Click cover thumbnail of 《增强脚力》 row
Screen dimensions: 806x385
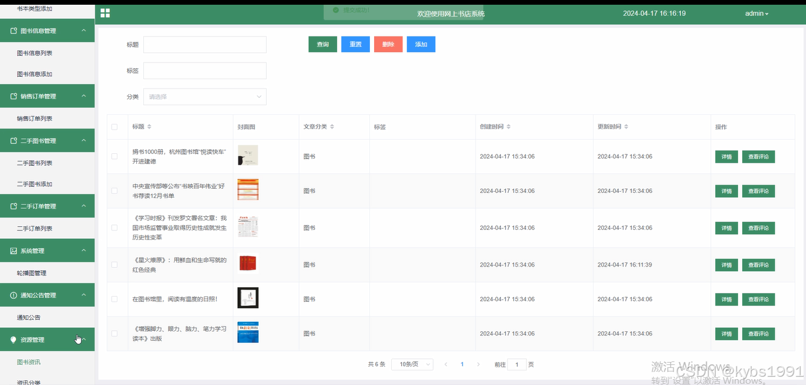click(248, 333)
